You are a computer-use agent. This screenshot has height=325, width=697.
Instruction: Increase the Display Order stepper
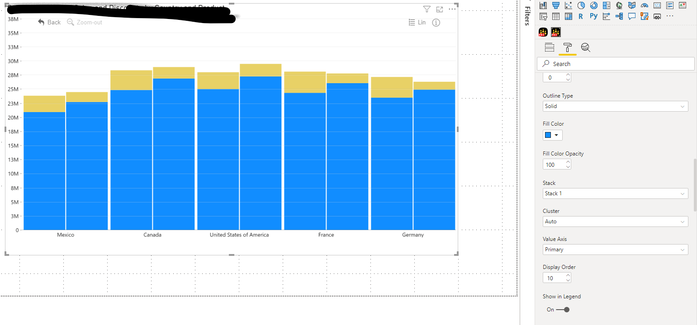[x=568, y=276]
